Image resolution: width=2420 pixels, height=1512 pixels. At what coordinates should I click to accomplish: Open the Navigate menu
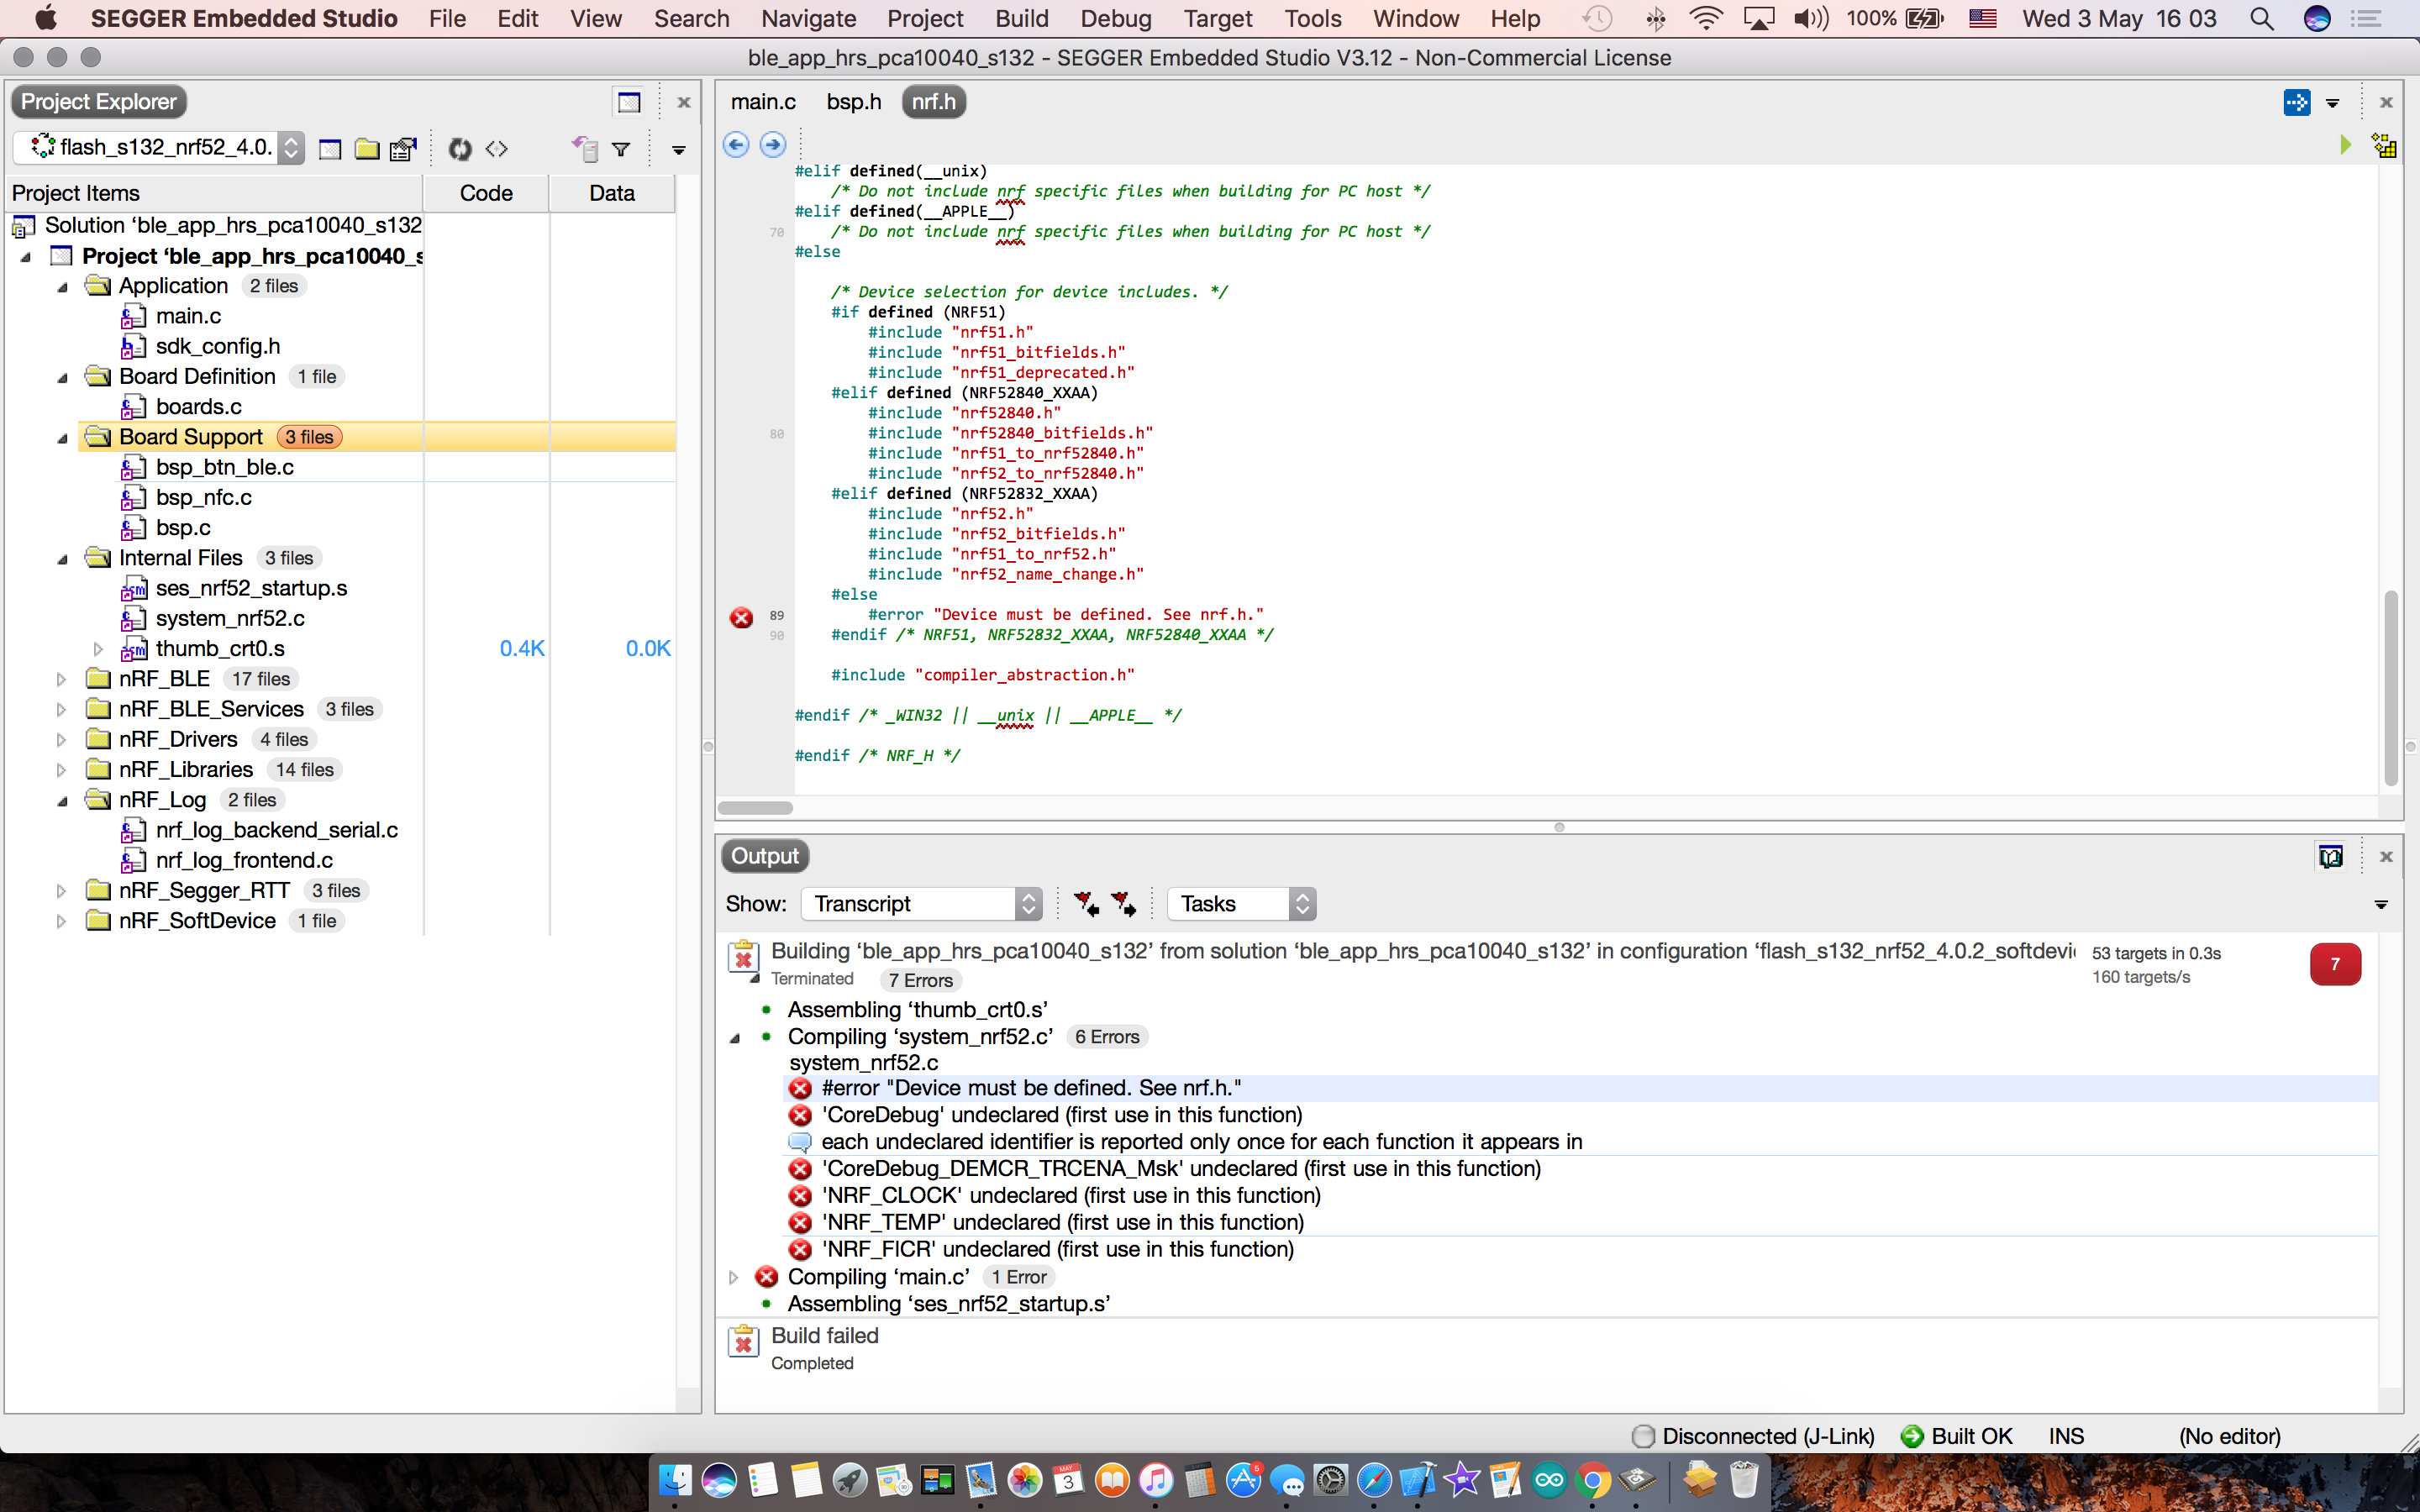[808, 19]
